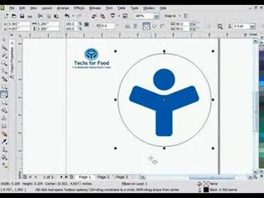Select the Rectangle tool in toolbox
The height and width of the screenshot is (198, 264).
(4, 87)
